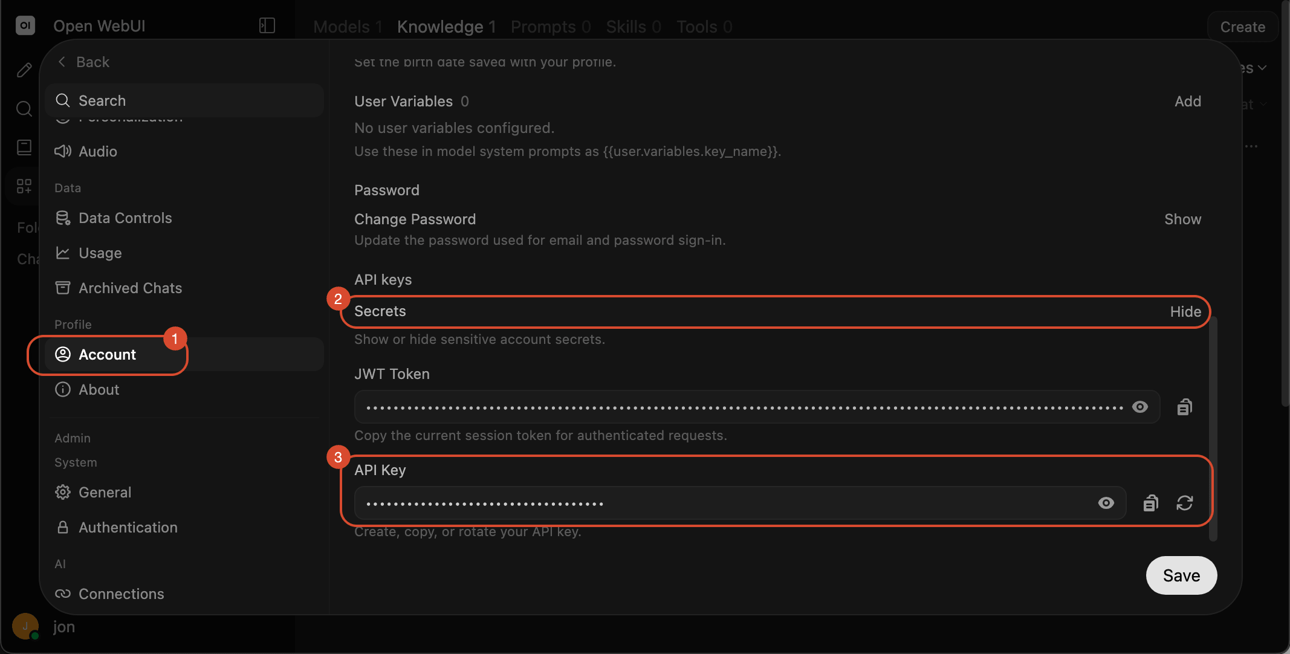Image resolution: width=1290 pixels, height=654 pixels.
Task: Save the account settings
Action: (1181, 575)
